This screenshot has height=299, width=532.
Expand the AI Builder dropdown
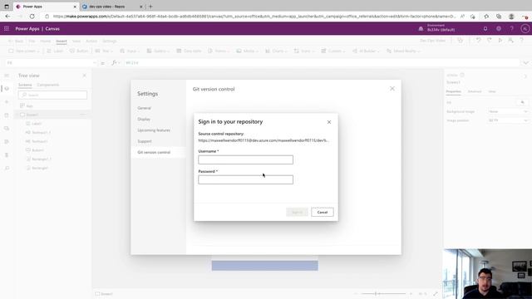pos(366,51)
